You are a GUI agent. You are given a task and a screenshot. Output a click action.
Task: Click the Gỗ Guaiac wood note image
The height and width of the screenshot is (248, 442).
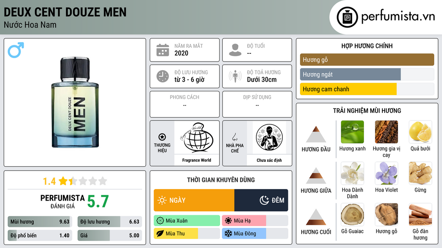[x=352, y=214]
